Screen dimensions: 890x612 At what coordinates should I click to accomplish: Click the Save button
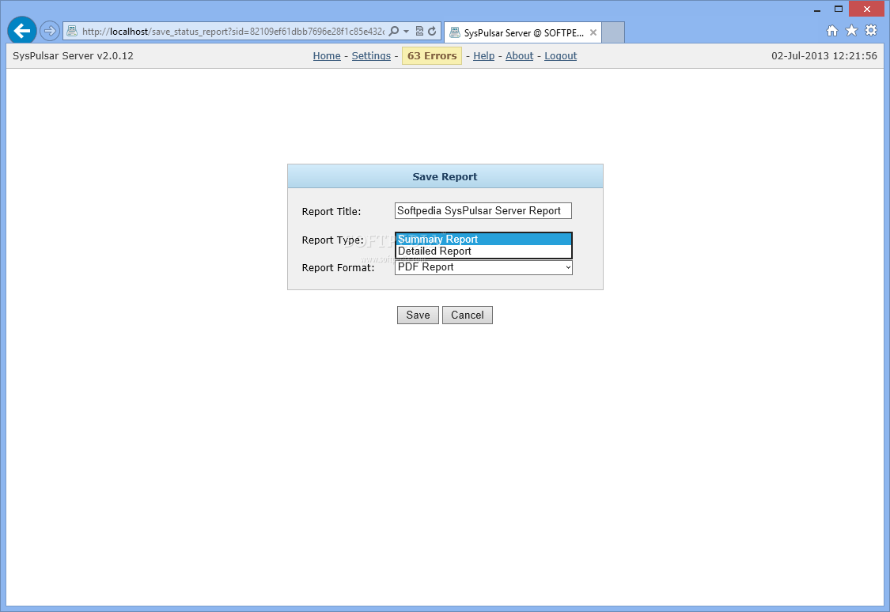coord(418,315)
